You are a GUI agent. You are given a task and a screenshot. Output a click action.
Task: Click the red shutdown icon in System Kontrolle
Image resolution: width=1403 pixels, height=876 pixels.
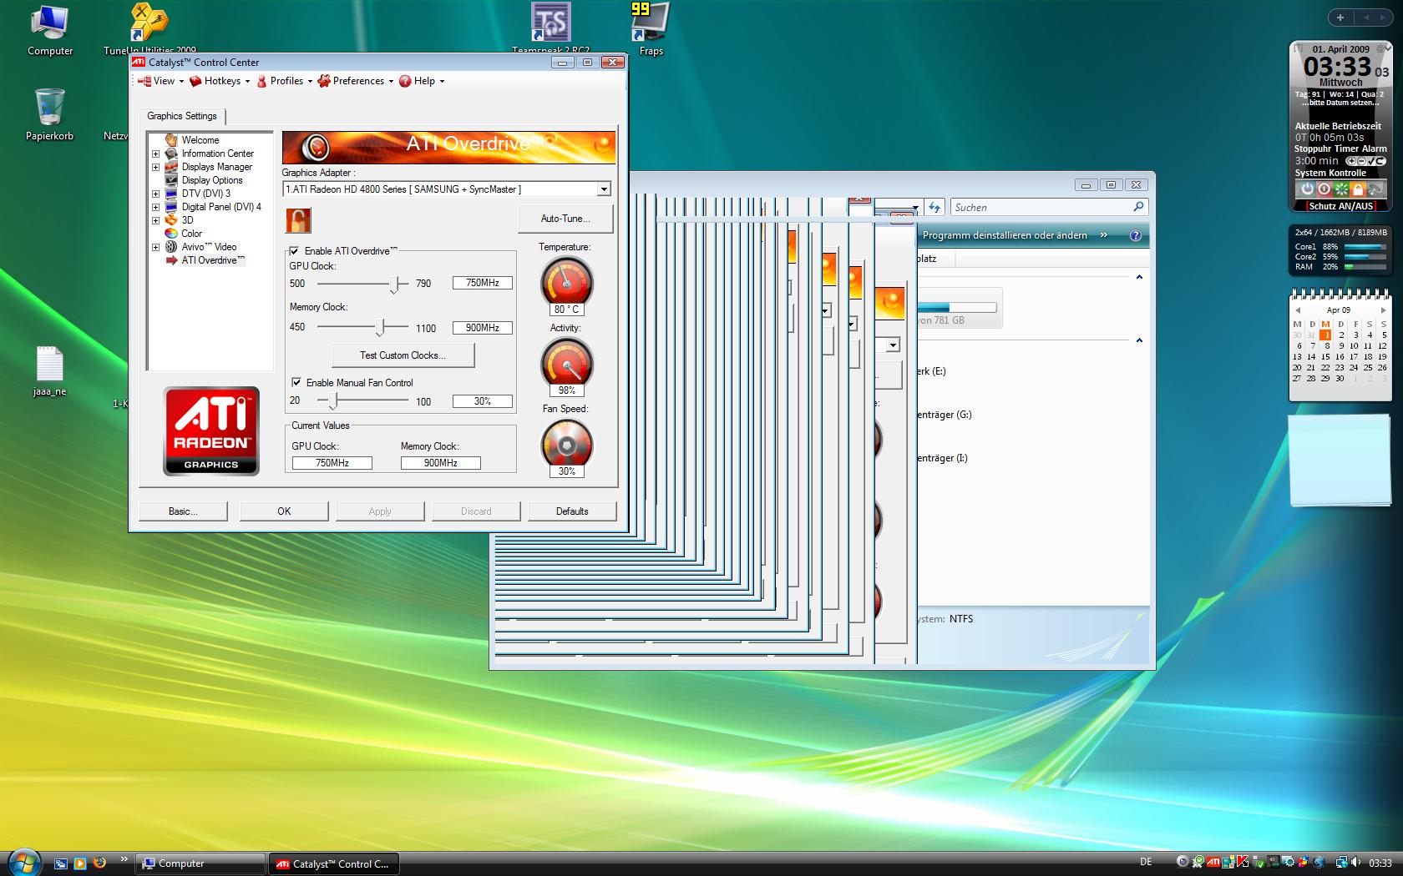coord(1324,189)
